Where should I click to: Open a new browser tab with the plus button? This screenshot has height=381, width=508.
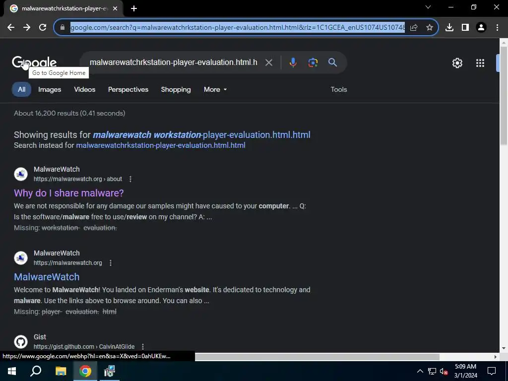point(134,8)
